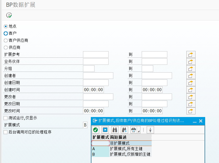Click the Find binoculars icon

click(x=115, y=130)
